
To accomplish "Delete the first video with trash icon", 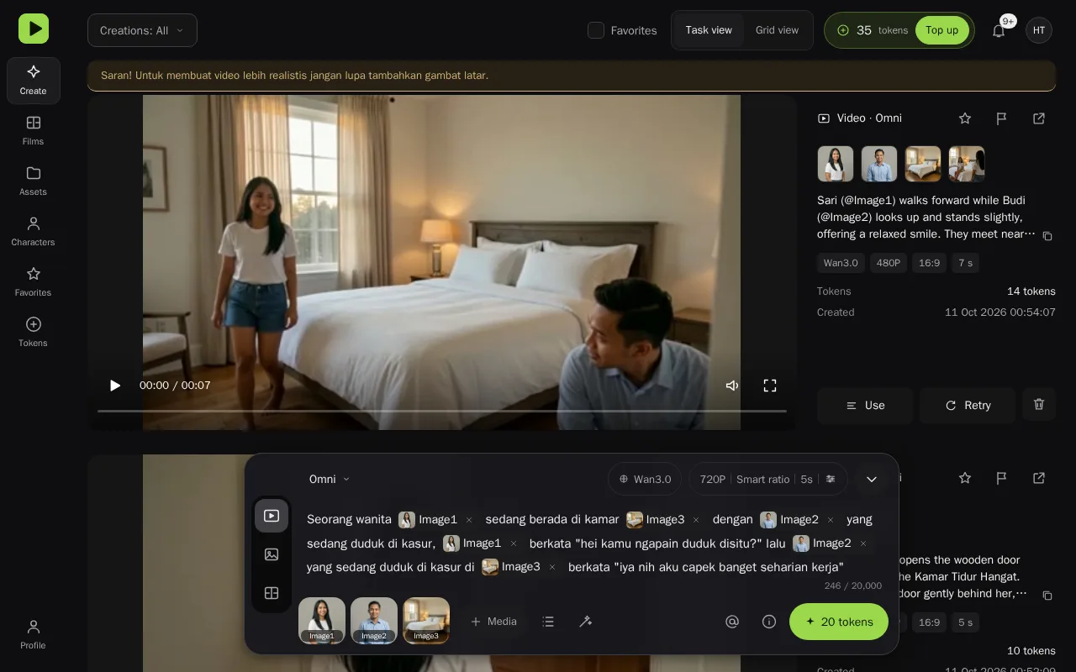I will (x=1039, y=405).
